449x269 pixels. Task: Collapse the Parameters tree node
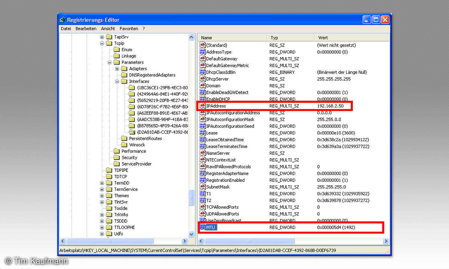(110, 62)
